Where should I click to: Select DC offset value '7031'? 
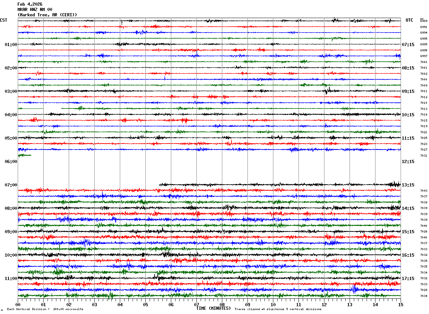click(424, 156)
